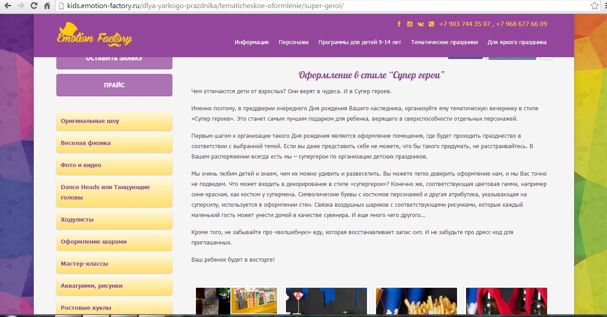607x317 pixels.
Task: Go back with the browser back arrow
Action: [x=8, y=6]
